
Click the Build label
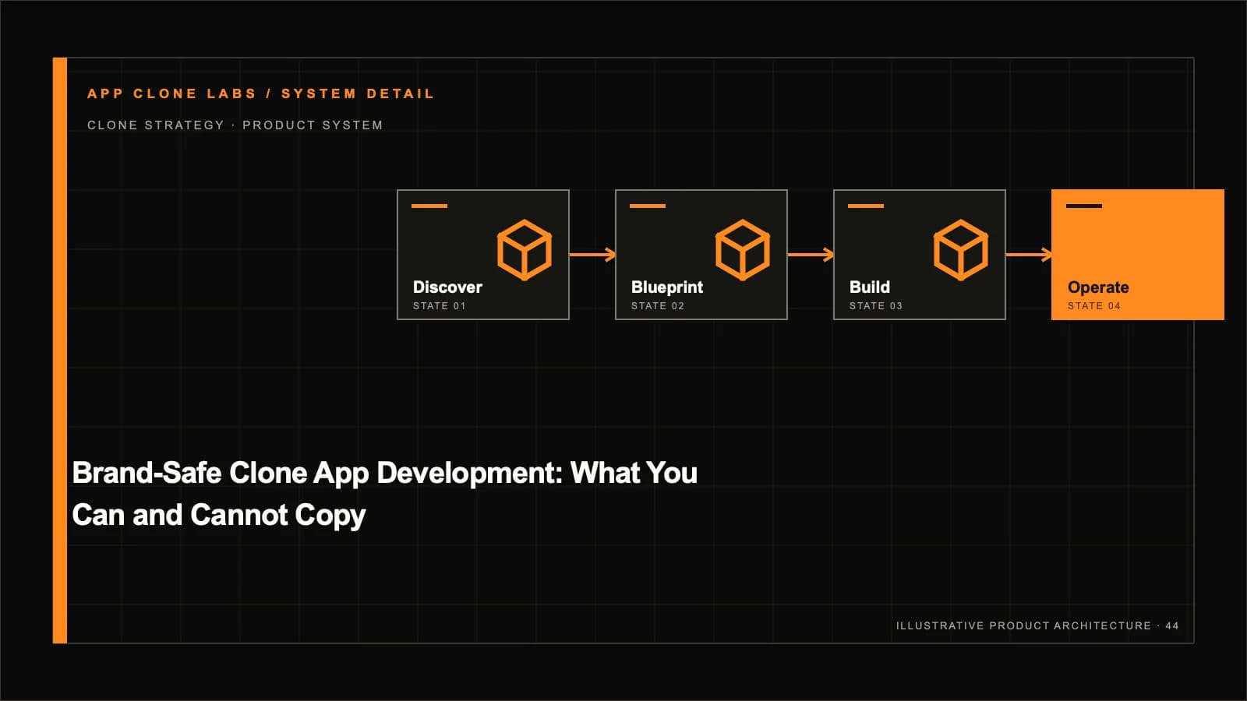[x=870, y=287]
